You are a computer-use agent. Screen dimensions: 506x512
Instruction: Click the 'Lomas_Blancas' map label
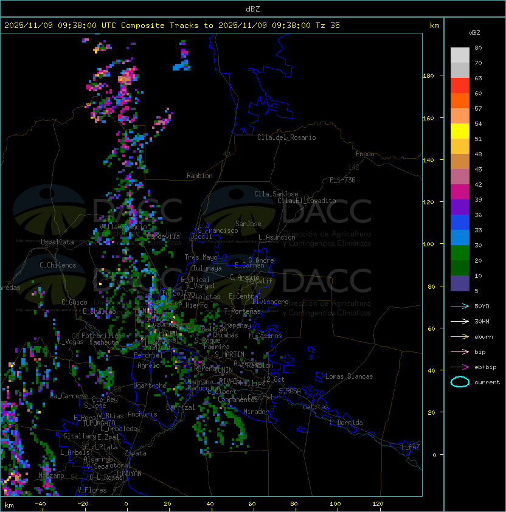tap(349, 376)
